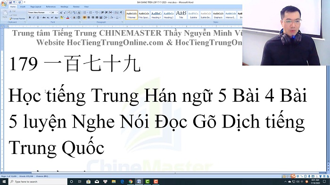Open the Page Layout tab

coord(36,7)
